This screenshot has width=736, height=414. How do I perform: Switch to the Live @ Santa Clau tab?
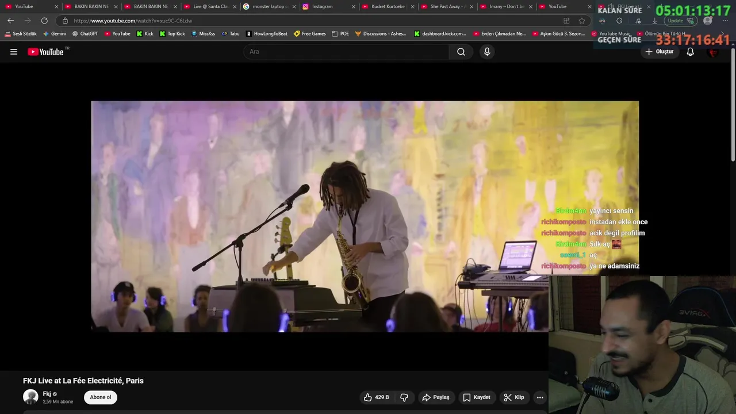(x=210, y=6)
